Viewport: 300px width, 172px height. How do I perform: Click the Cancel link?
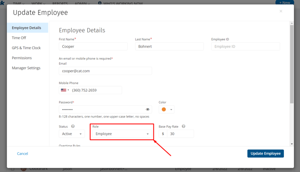pyautogui.click(x=22, y=154)
